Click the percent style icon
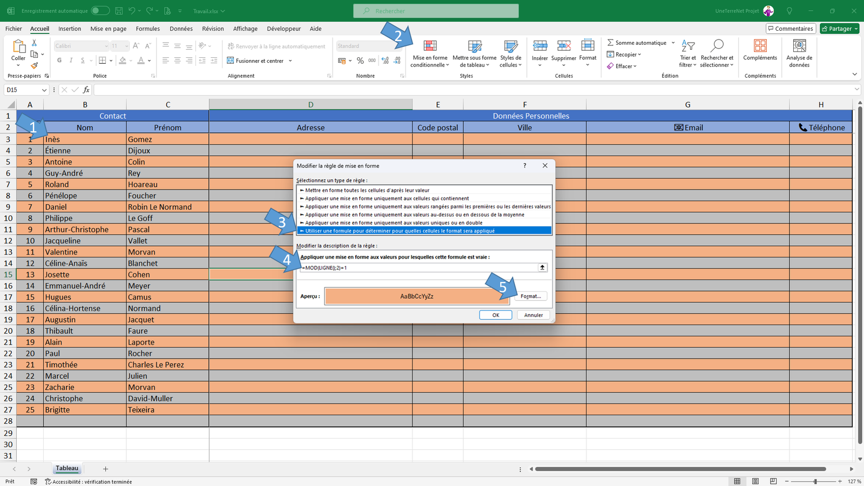Screen dimensions: 864x486 (360, 60)
